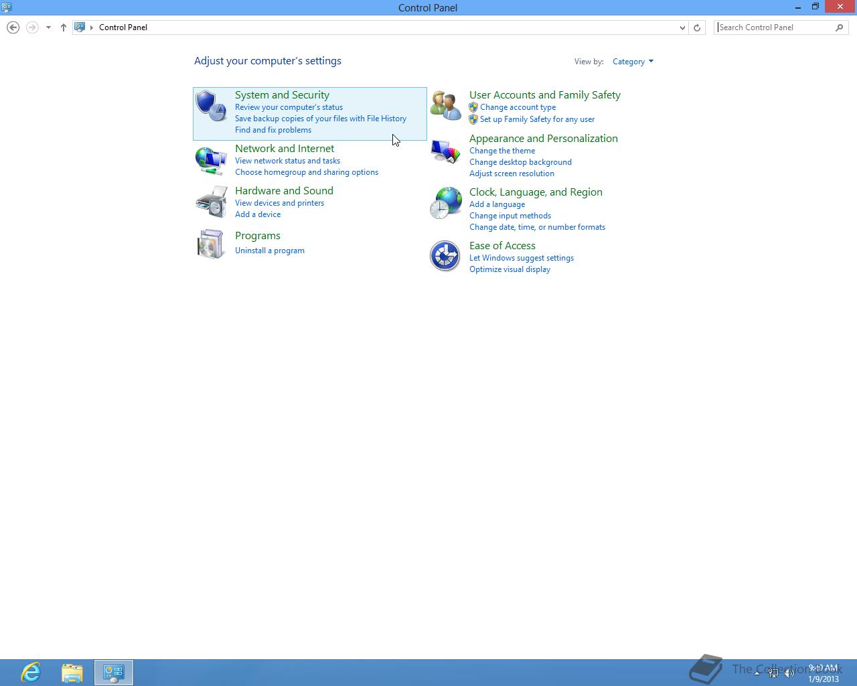This screenshot has width=857, height=686.
Task: Open the User Accounts people icon
Action: [x=445, y=106]
